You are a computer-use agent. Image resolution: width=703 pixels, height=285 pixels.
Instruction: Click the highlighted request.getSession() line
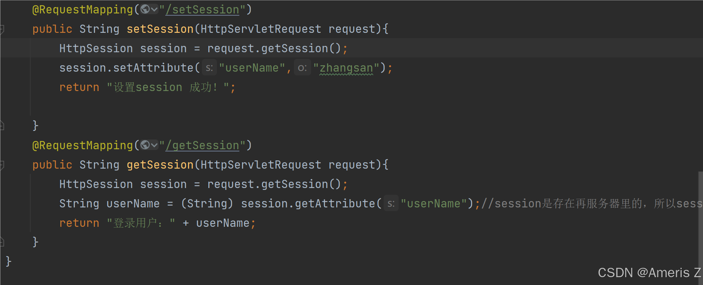tap(268, 48)
